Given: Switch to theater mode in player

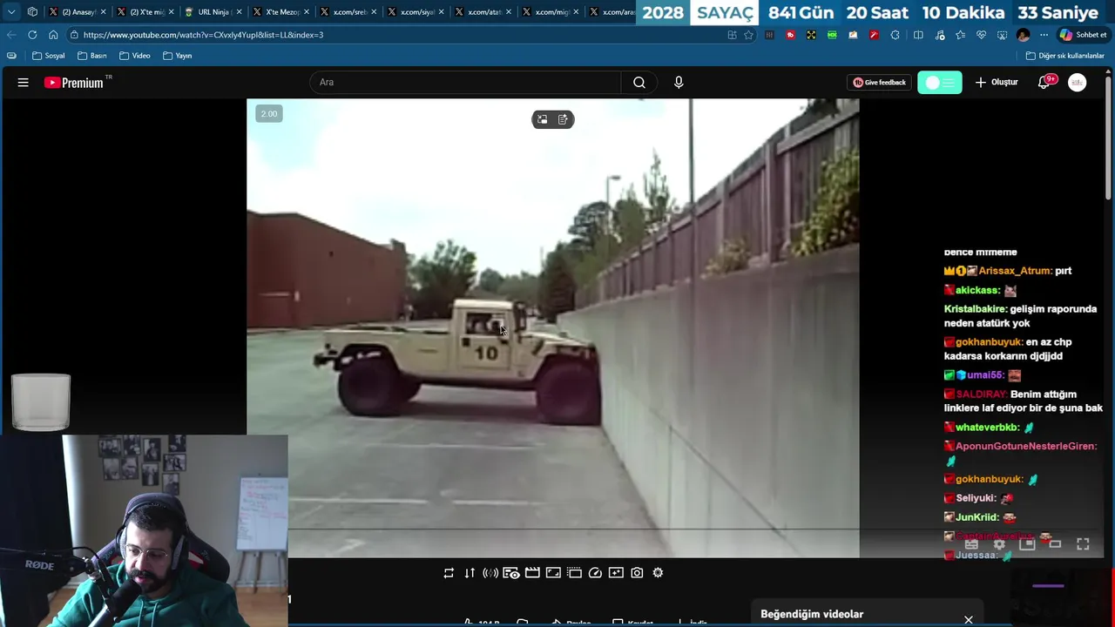Looking at the screenshot, I should point(1055,544).
